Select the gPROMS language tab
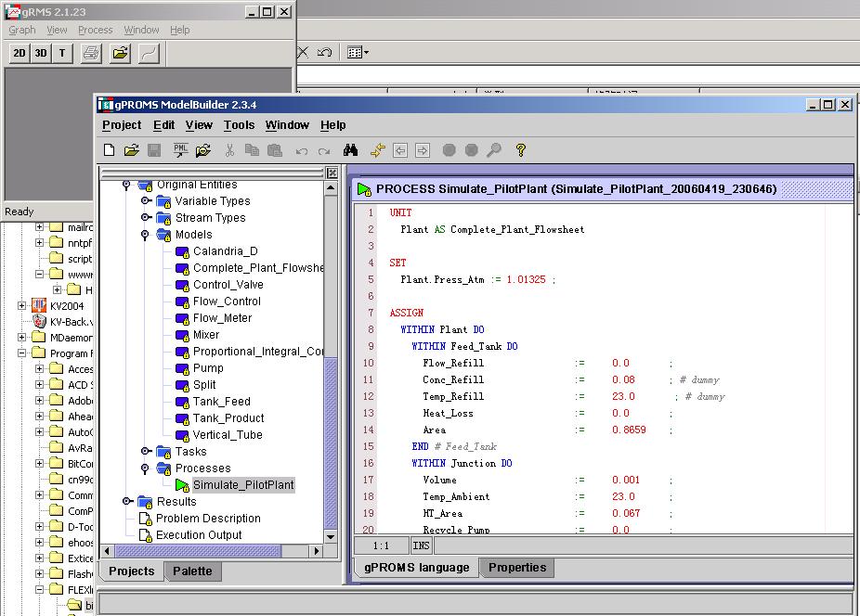 point(416,568)
